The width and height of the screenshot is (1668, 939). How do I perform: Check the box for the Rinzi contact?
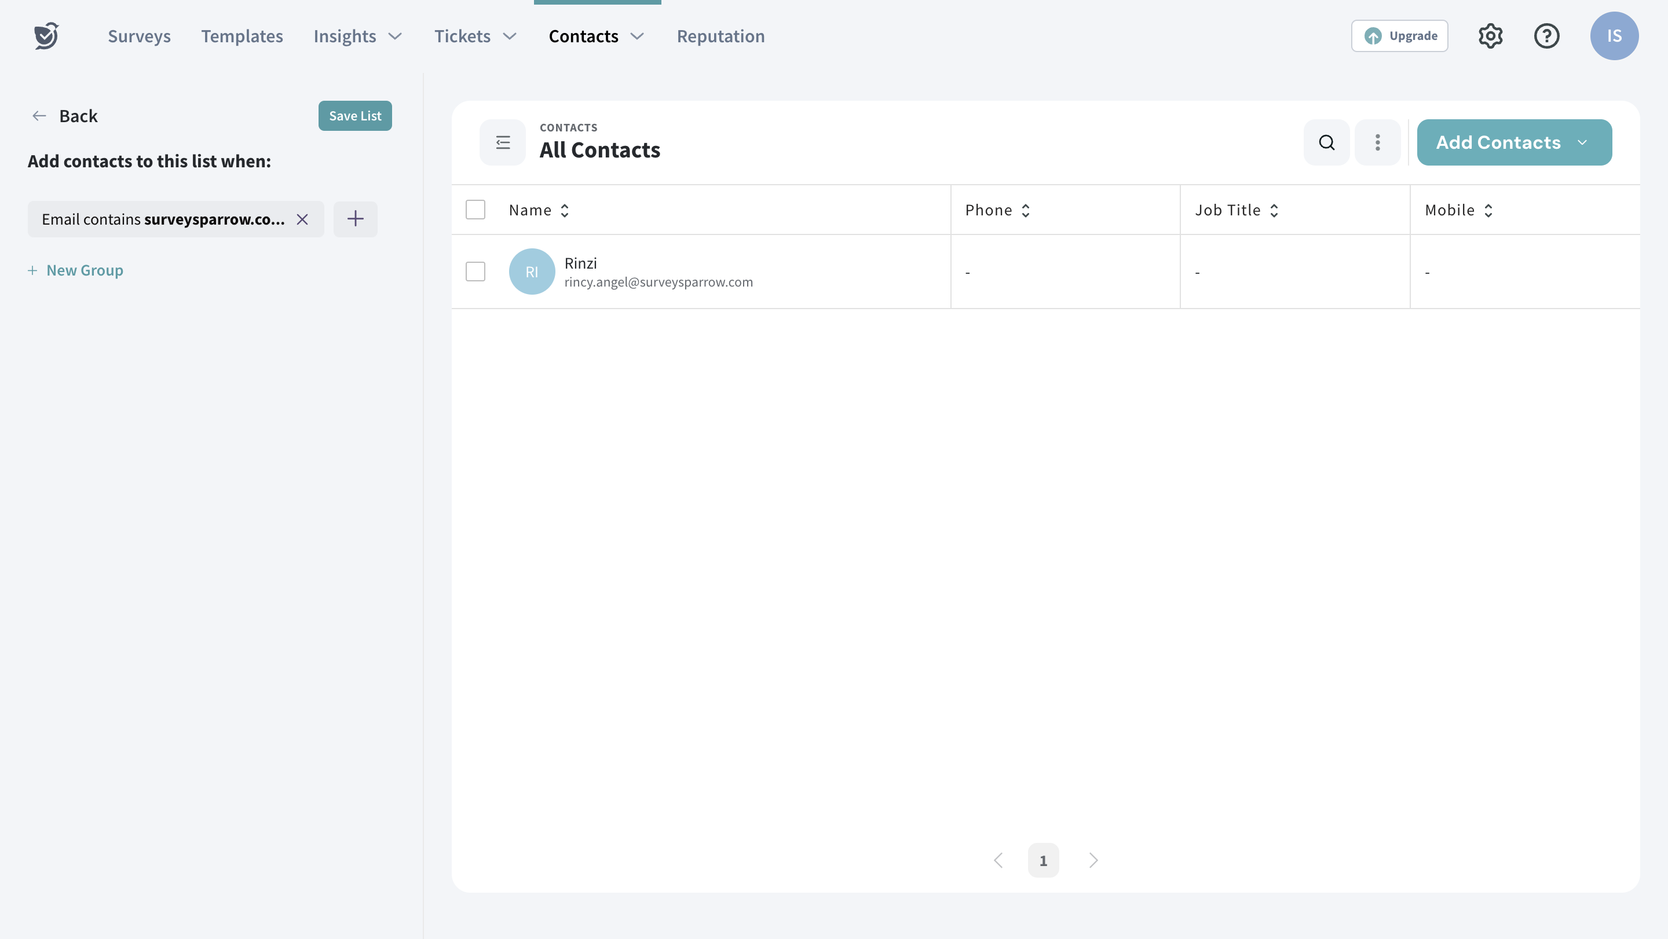(x=475, y=272)
